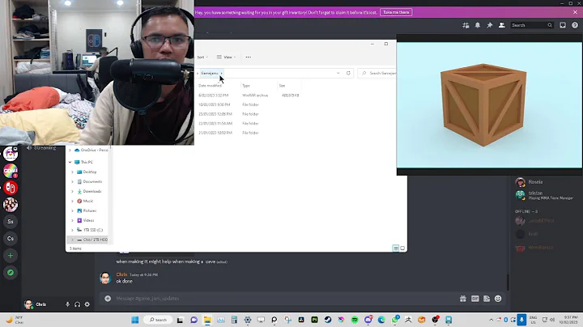Click the Gamejams breadcrumb in address bar

click(210, 73)
